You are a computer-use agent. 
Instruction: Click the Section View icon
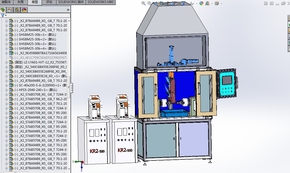point(161,3)
